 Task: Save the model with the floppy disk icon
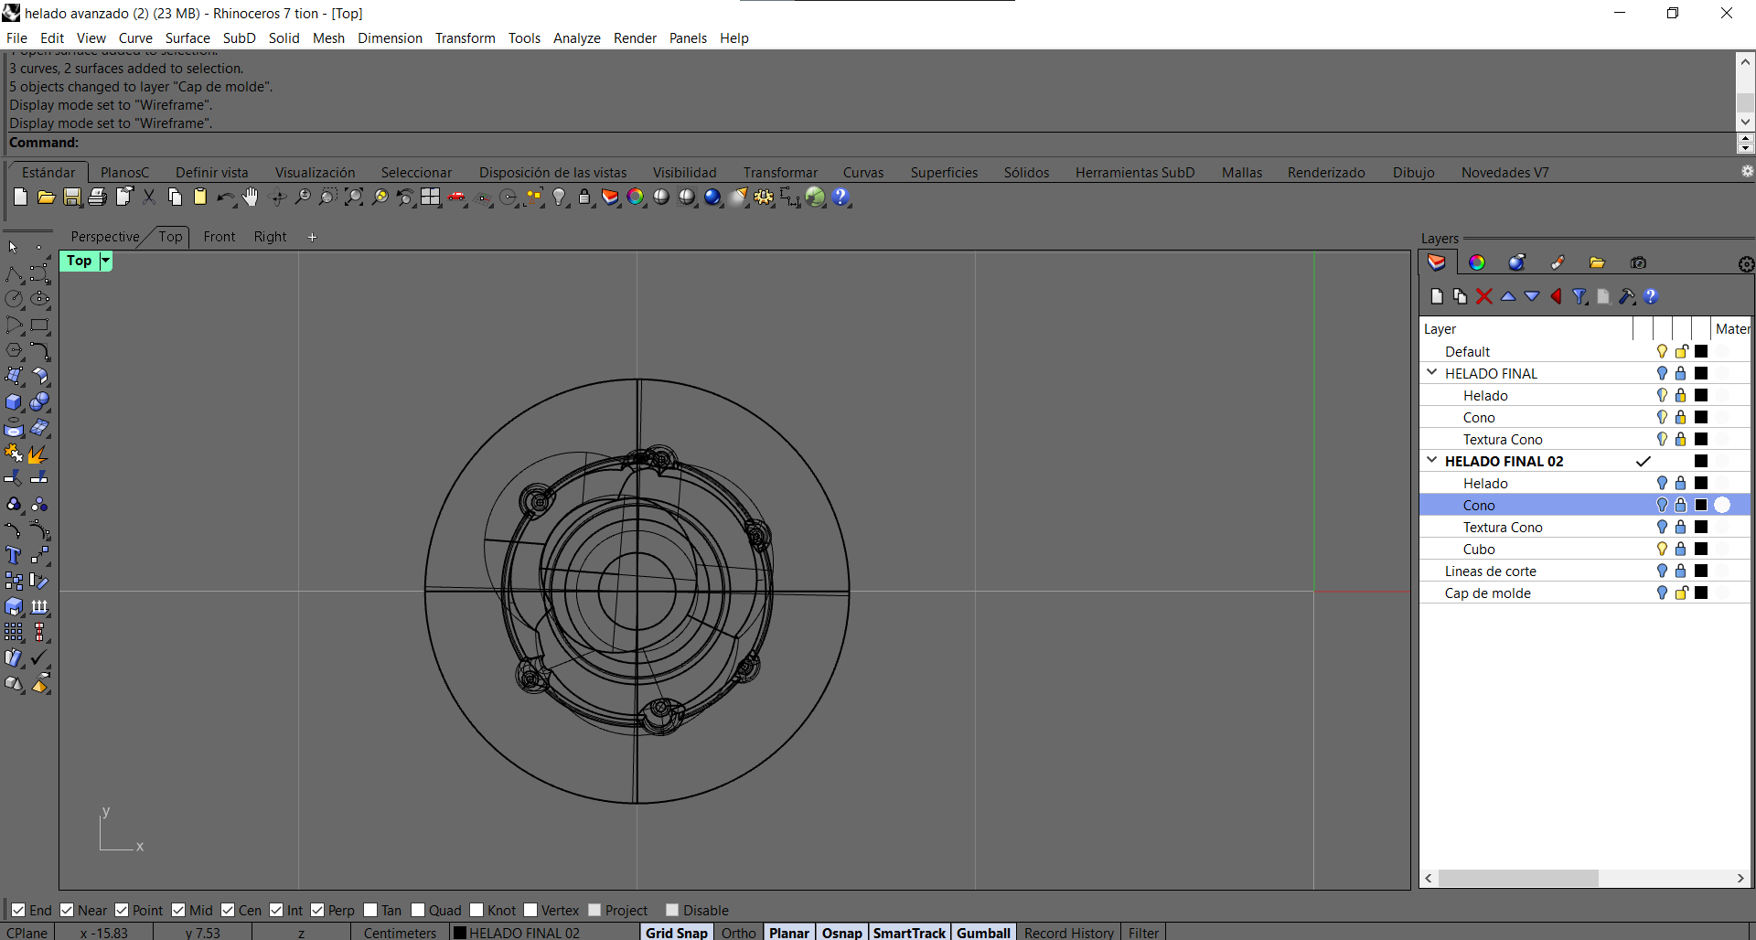tap(71, 198)
